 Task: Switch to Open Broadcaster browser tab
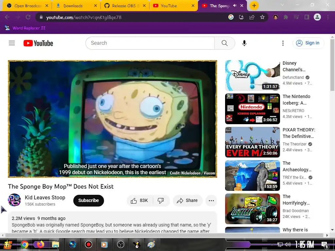point(27,6)
